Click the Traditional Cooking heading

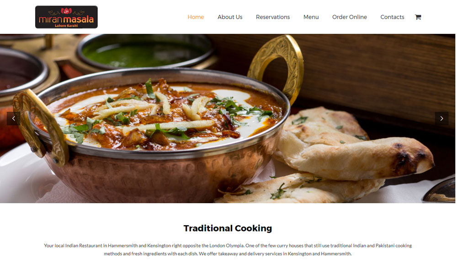click(228, 228)
